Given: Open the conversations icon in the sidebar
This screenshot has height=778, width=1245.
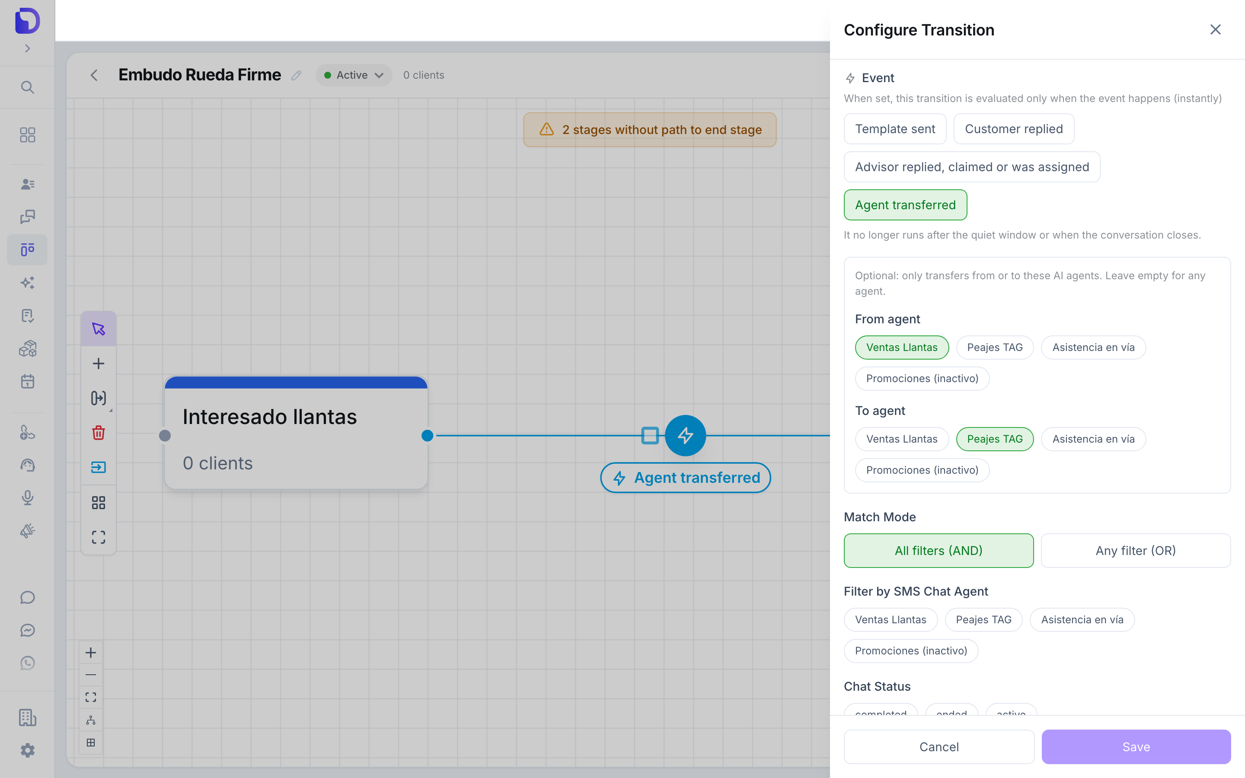Looking at the screenshot, I should 27,217.
